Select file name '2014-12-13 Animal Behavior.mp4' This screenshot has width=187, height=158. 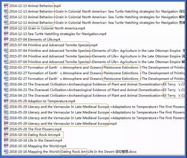35,6
